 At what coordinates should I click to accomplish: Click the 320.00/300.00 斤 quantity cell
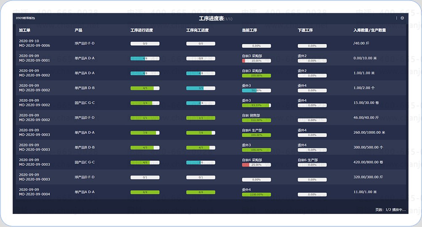(368, 177)
